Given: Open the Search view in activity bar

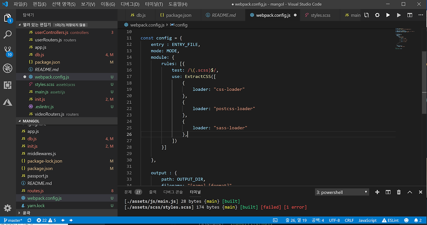Looking at the screenshot, I should pyautogui.click(x=8, y=34).
